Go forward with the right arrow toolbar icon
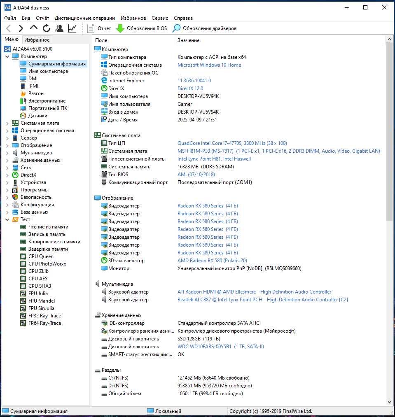The image size is (395, 417). (x=21, y=28)
